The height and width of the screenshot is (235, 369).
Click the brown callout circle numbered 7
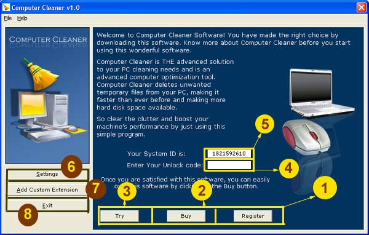[96, 188]
